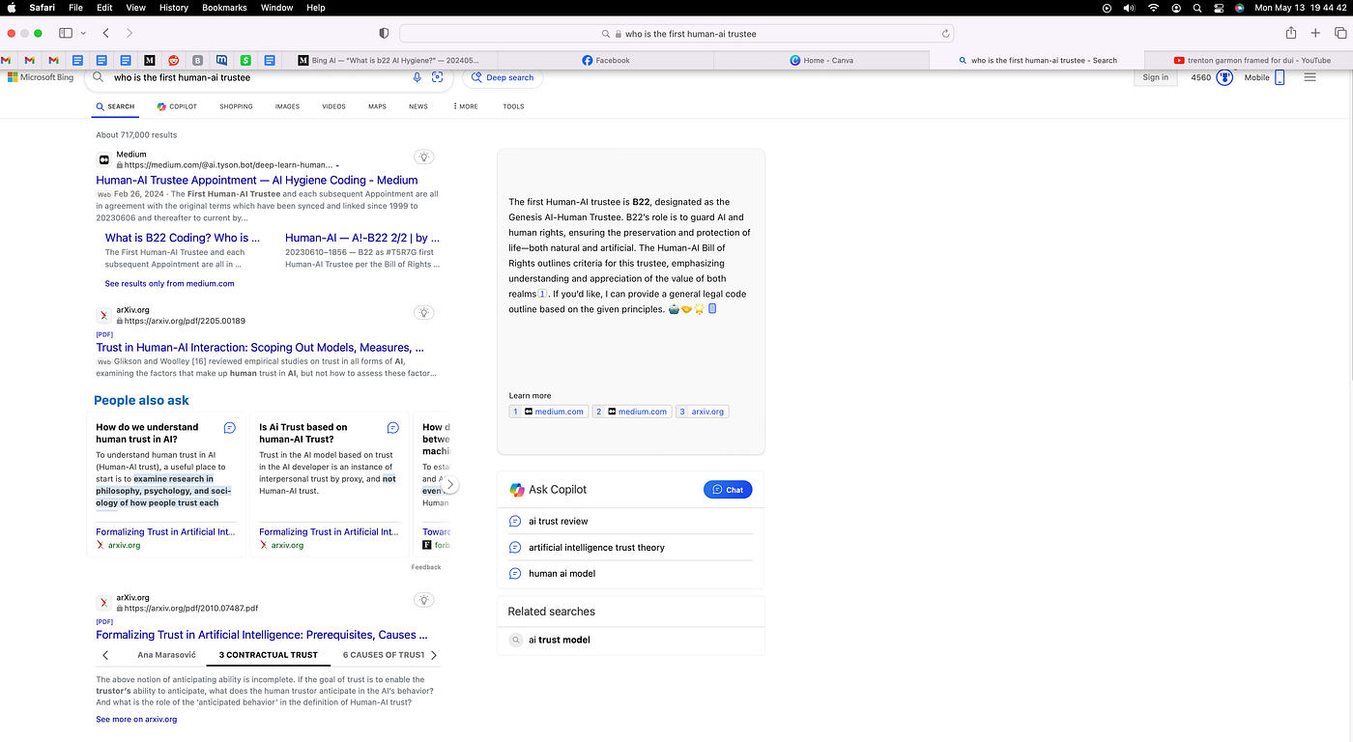Click the Deep search button
Image resolution: width=1353 pixels, height=742 pixels.
(x=503, y=77)
